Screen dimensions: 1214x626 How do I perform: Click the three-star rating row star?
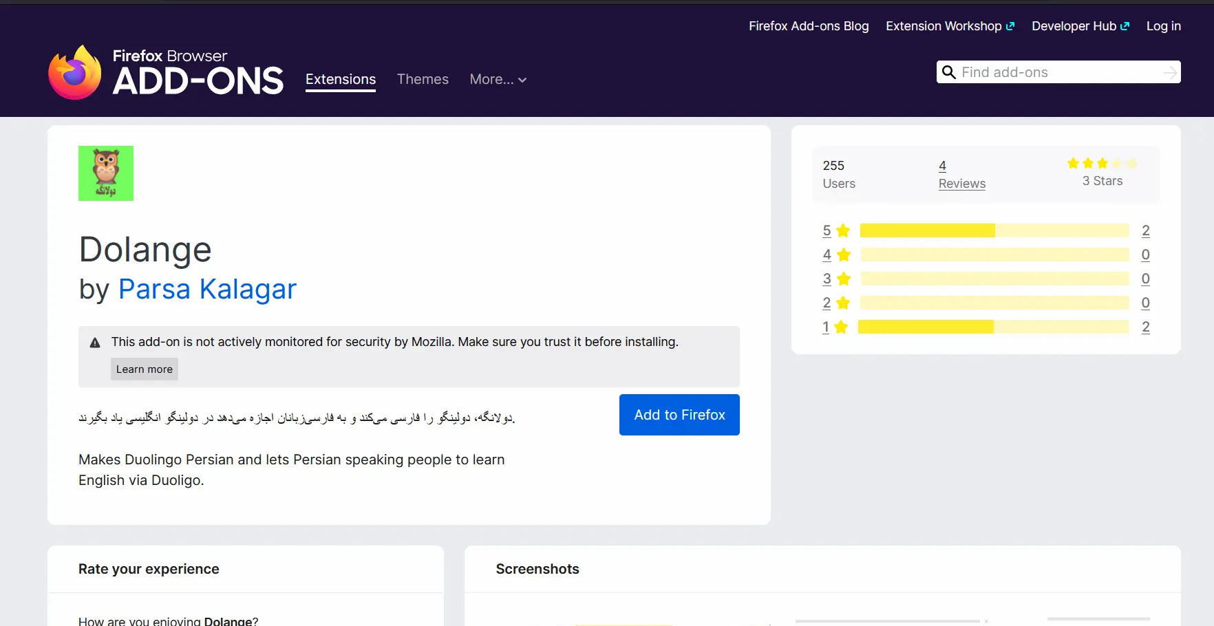click(x=843, y=279)
